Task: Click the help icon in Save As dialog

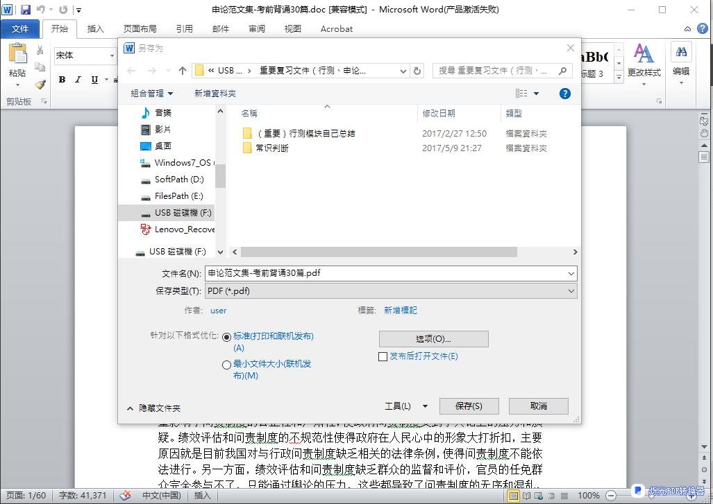Action: [x=565, y=94]
